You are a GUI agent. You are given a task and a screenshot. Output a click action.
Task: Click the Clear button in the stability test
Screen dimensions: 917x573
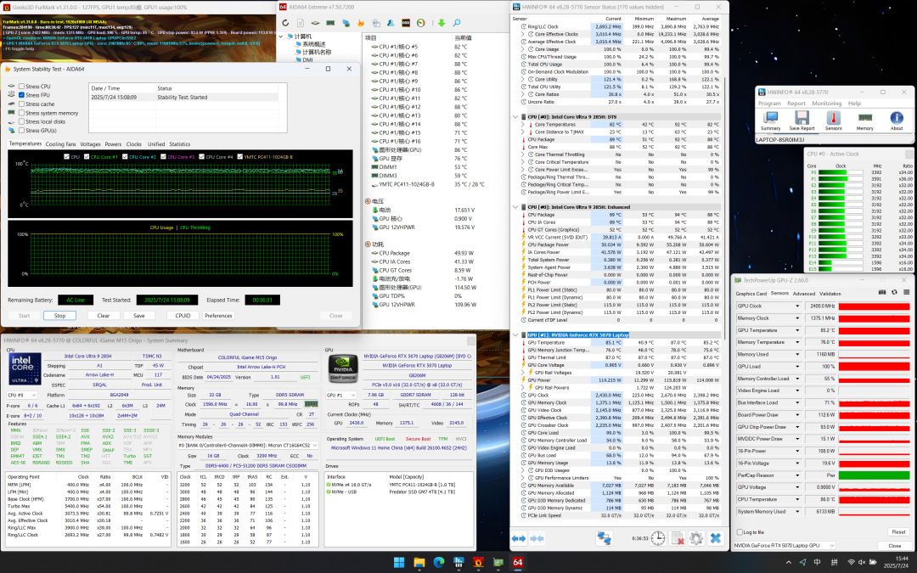click(x=103, y=315)
